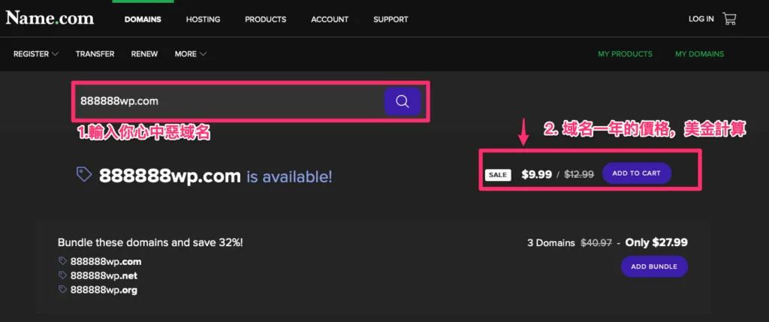
Task: Click the SALE badge
Action: click(x=498, y=175)
